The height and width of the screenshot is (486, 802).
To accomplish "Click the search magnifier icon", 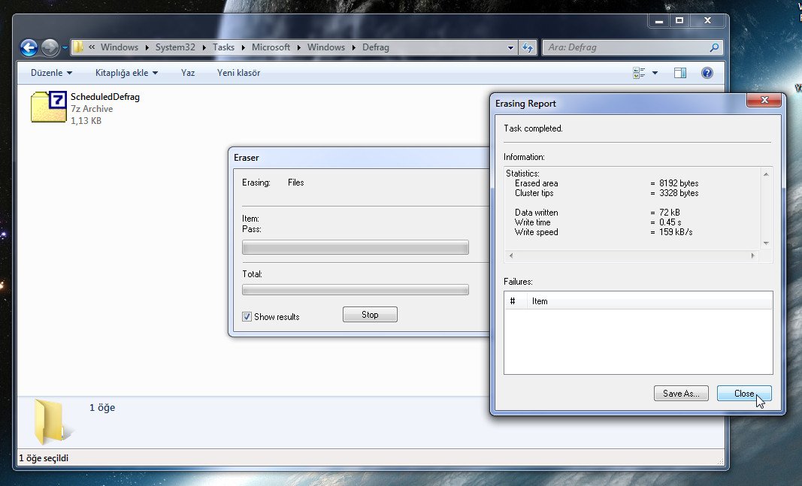I will (715, 47).
